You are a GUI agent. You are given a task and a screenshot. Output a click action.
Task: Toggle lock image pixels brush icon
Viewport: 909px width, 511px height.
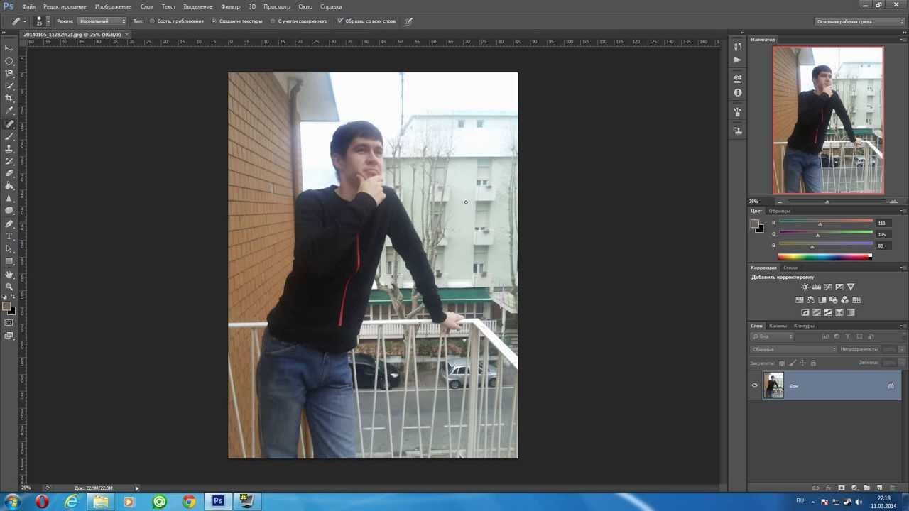click(793, 363)
